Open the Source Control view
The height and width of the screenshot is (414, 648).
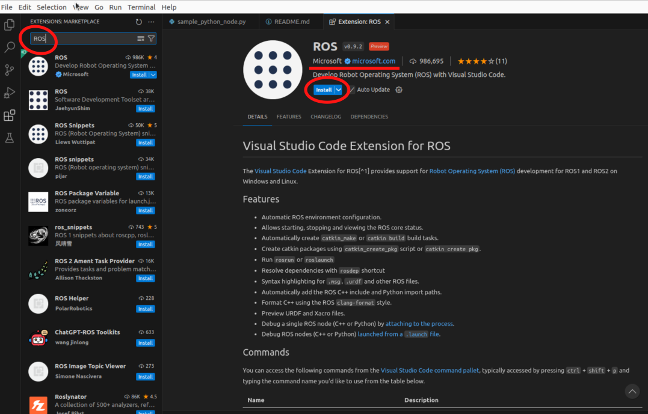(x=9, y=70)
